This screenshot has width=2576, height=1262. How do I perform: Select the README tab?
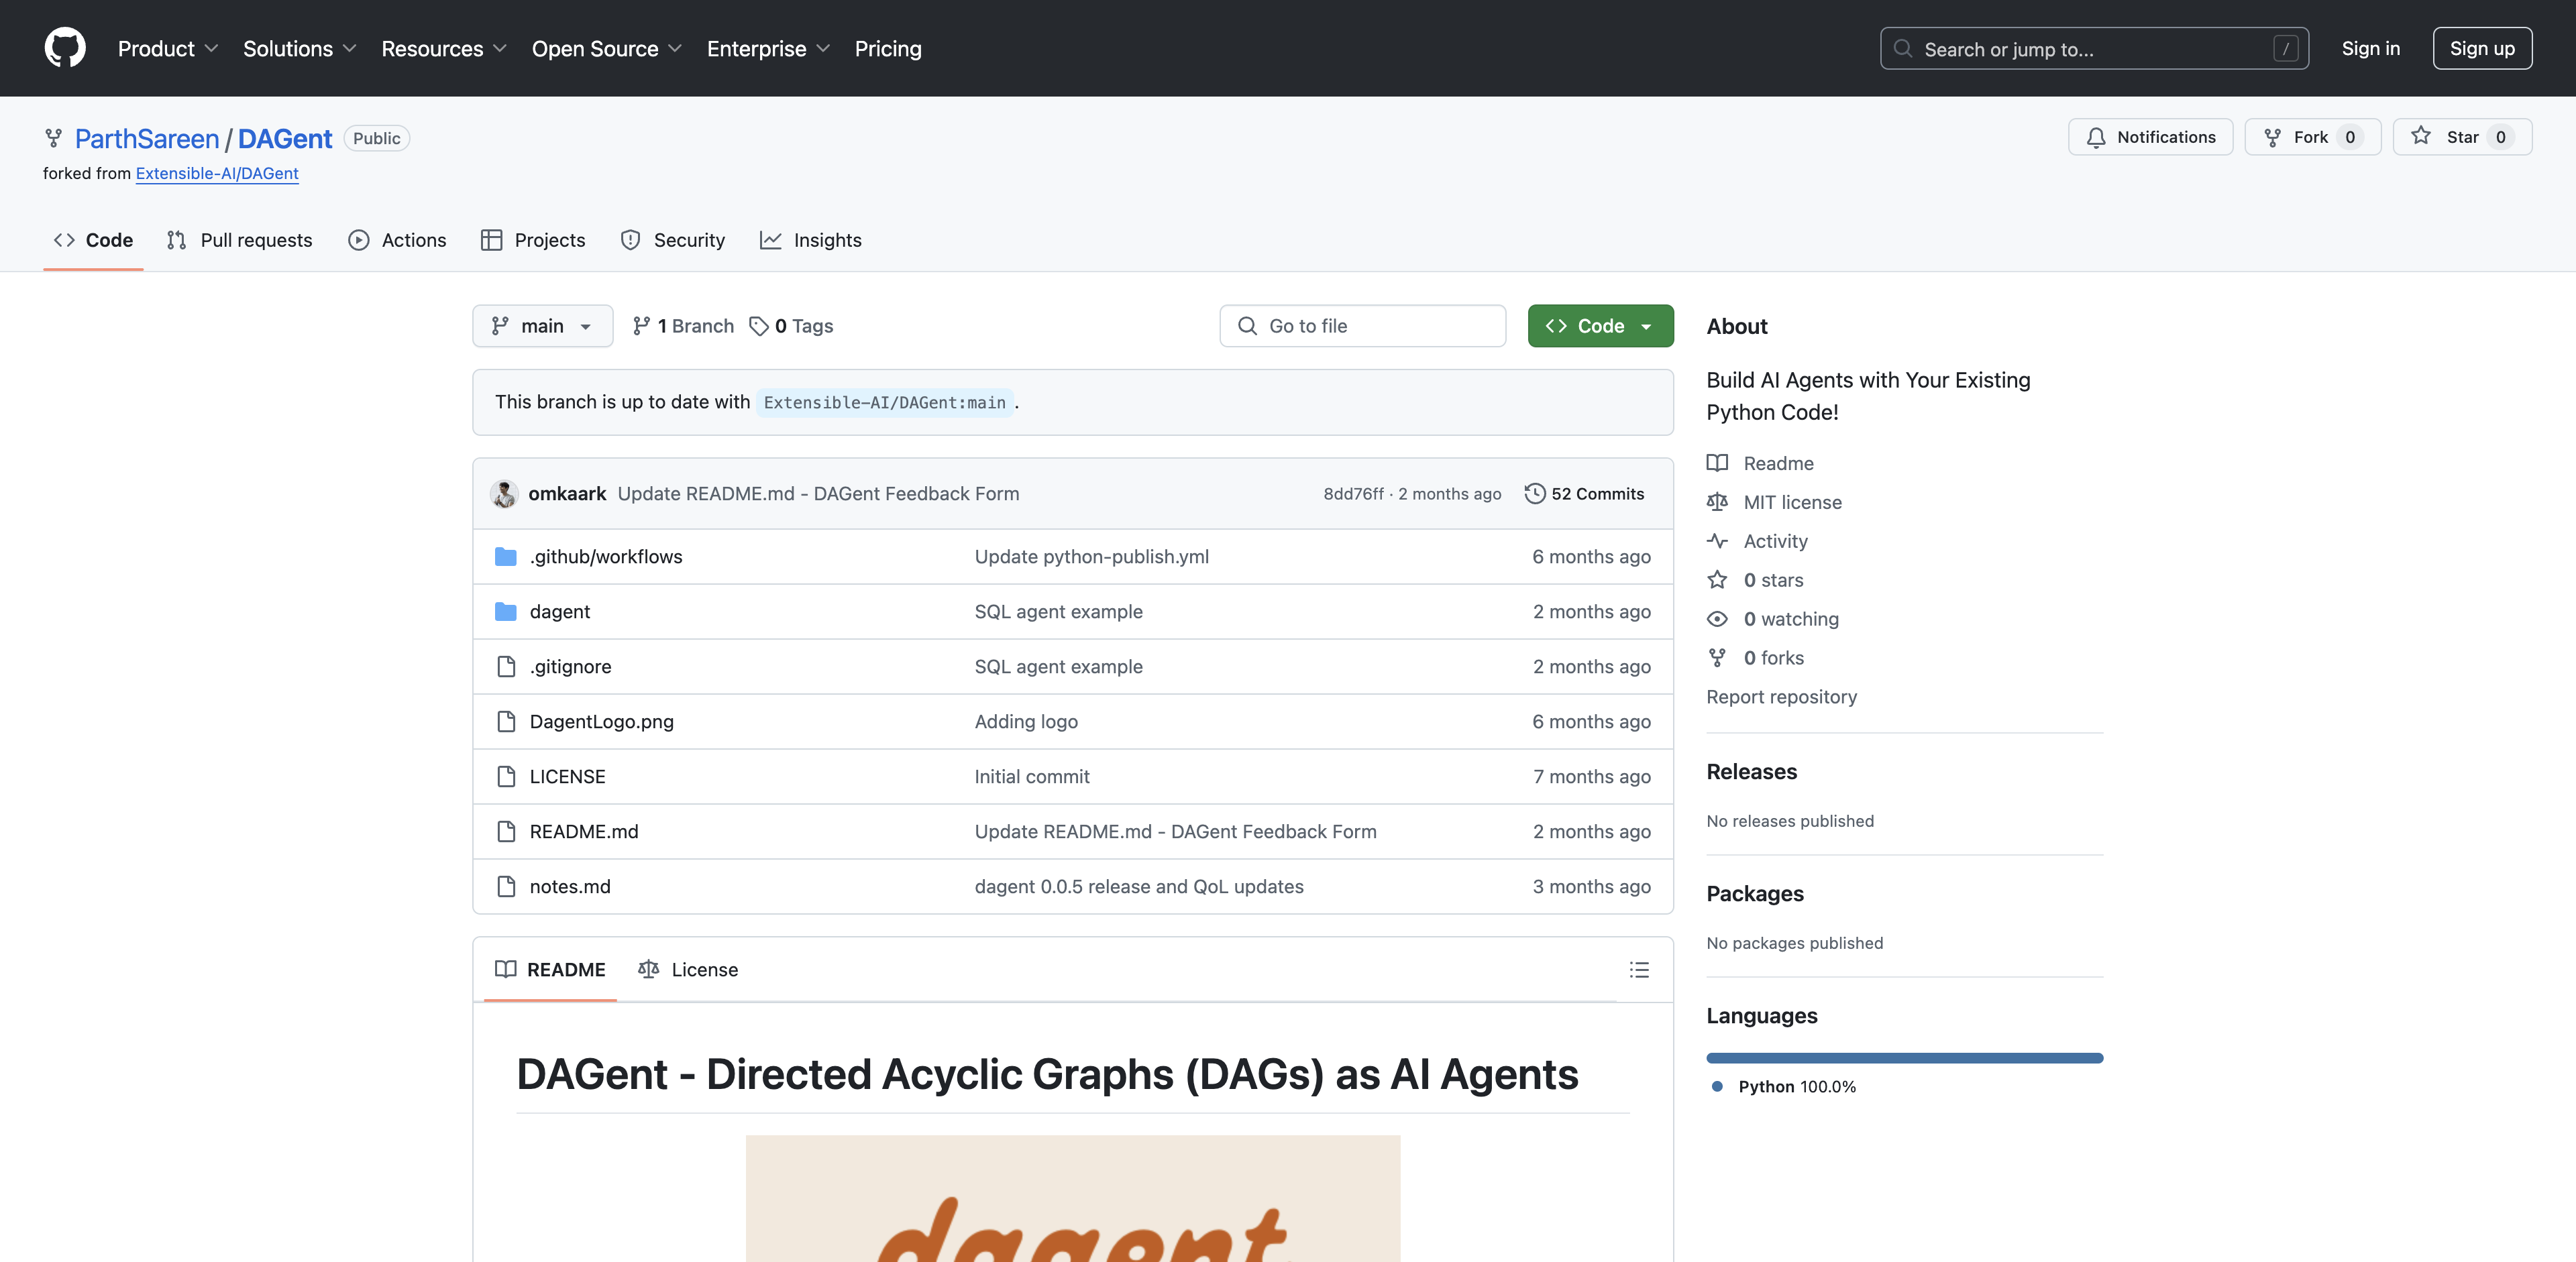pos(550,969)
